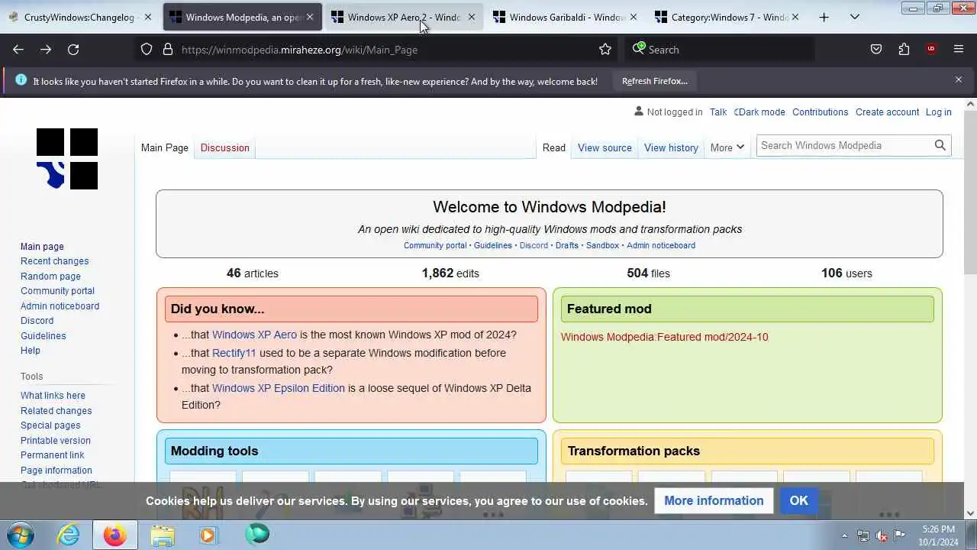
Task: Show hidden system tray icons
Action: pyautogui.click(x=844, y=535)
